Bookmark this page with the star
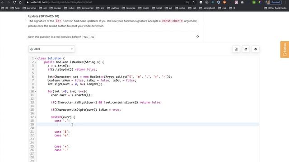The image size is (289, 162). click(193, 2)
